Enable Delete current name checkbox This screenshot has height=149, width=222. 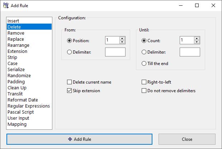click(70, 82)
